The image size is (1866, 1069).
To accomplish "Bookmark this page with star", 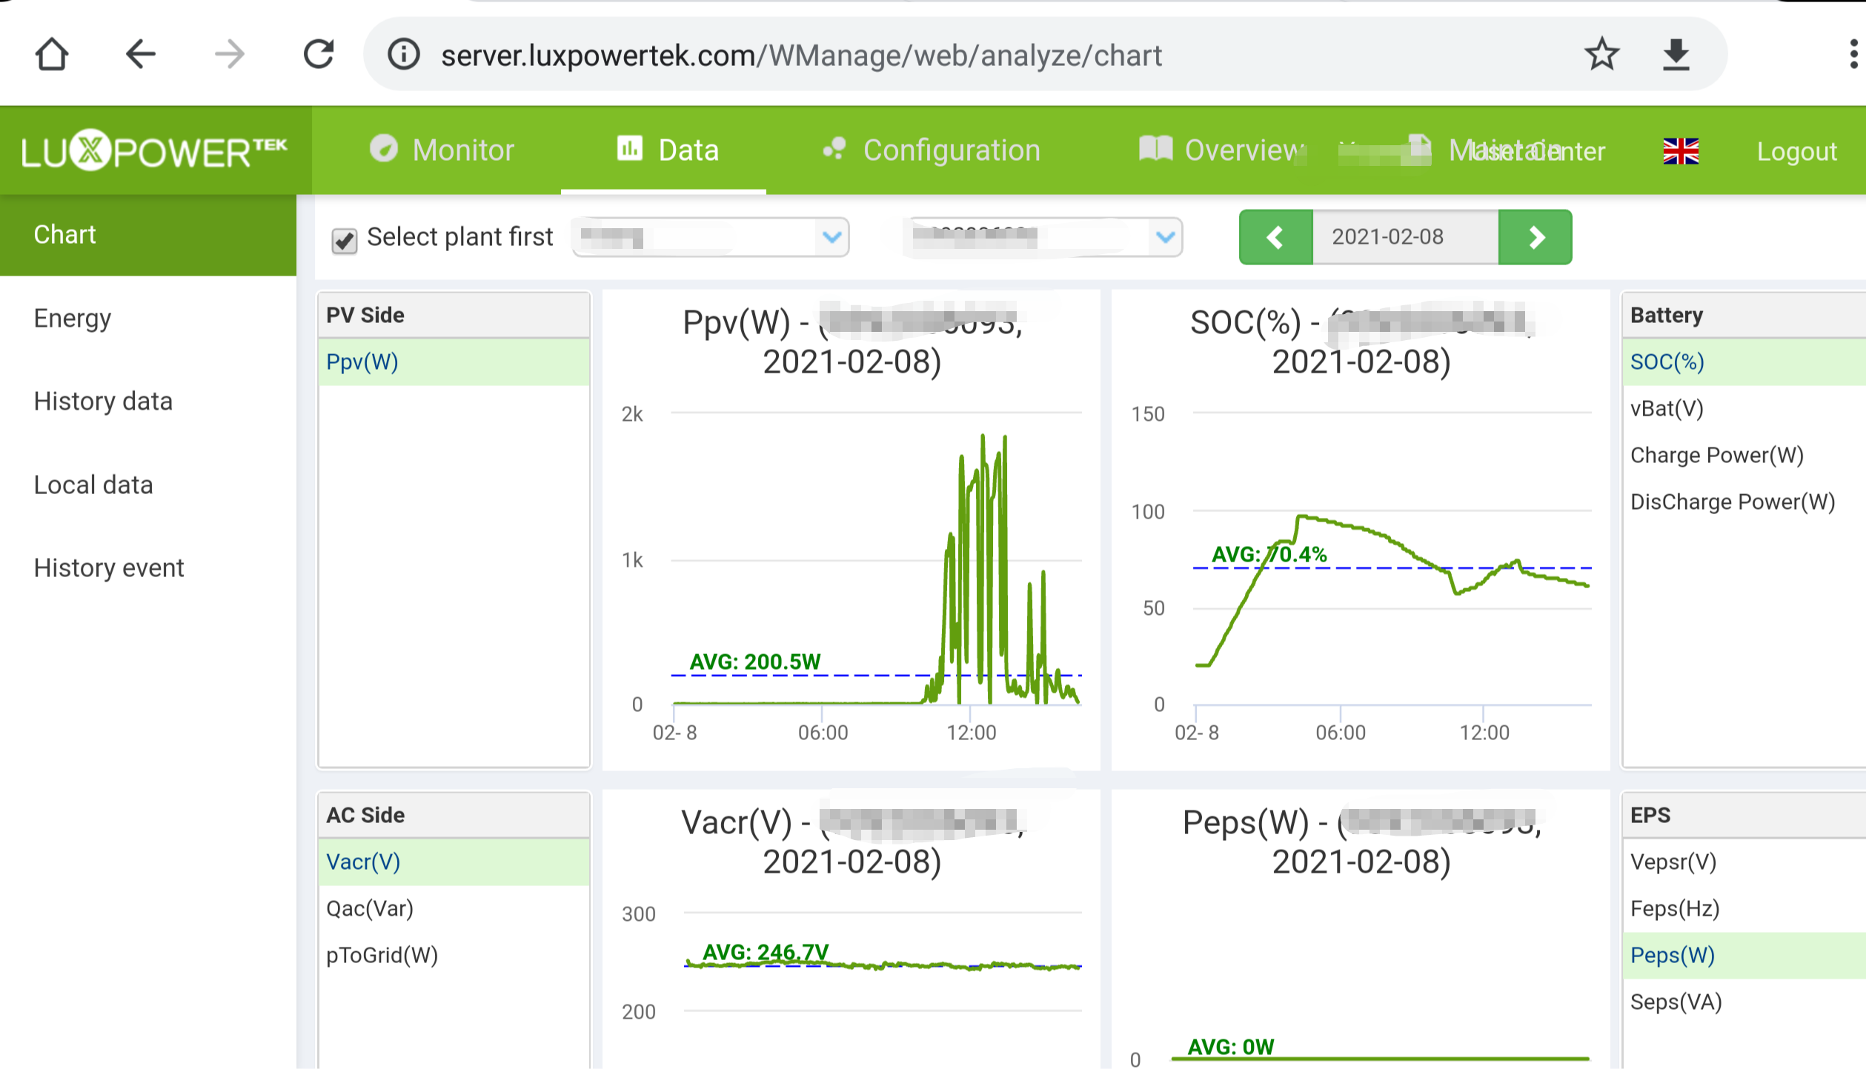I will click(x=1601, y=55).
